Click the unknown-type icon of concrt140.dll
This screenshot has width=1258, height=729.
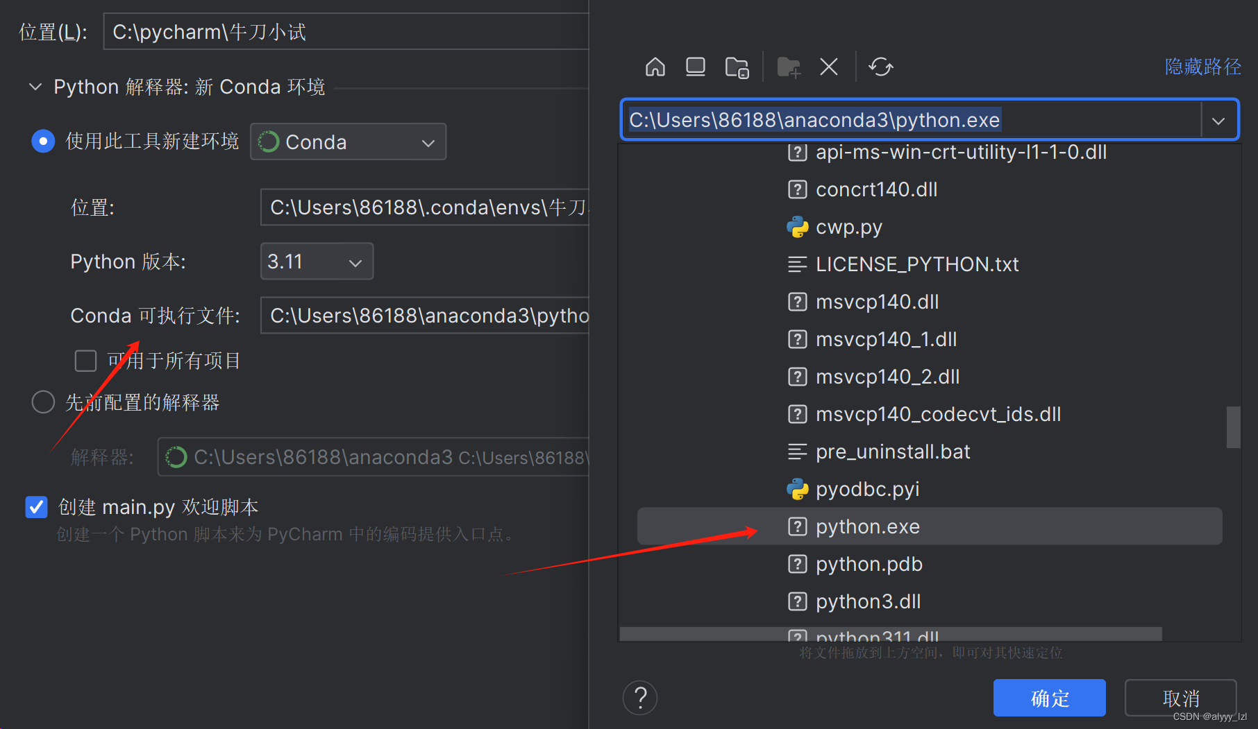[x=798, y=189]
